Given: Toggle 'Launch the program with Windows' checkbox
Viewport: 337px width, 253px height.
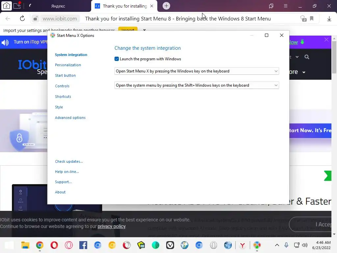Looking at the screenshot, I should click(117, 59).
